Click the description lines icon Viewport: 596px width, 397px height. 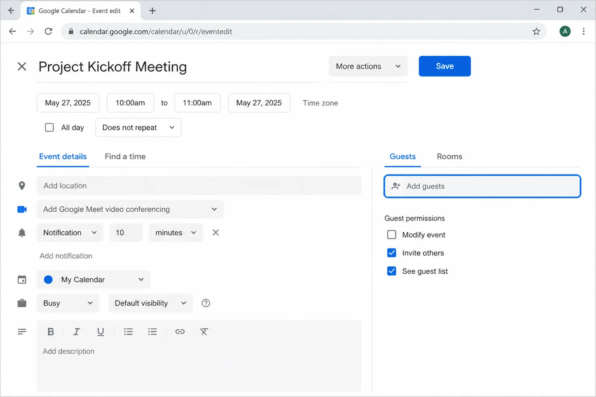pyautogui.click(x=22, y=331)
